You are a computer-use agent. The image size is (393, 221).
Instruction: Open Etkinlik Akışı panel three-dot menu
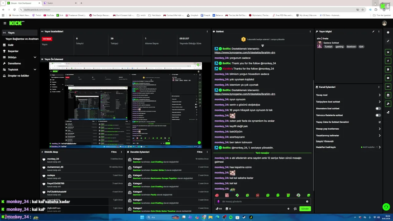pos(121,152)
